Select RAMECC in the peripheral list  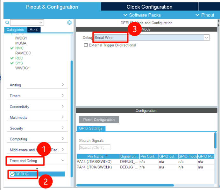[x=23, y=53]
